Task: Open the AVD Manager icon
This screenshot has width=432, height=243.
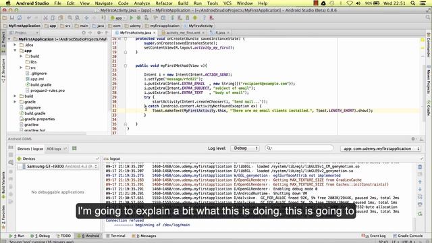Action: 180,18
